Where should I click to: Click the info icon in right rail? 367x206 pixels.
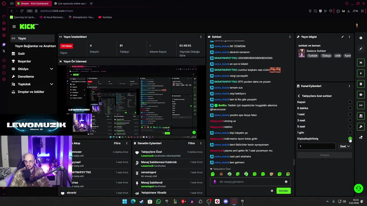pos(361,38)
